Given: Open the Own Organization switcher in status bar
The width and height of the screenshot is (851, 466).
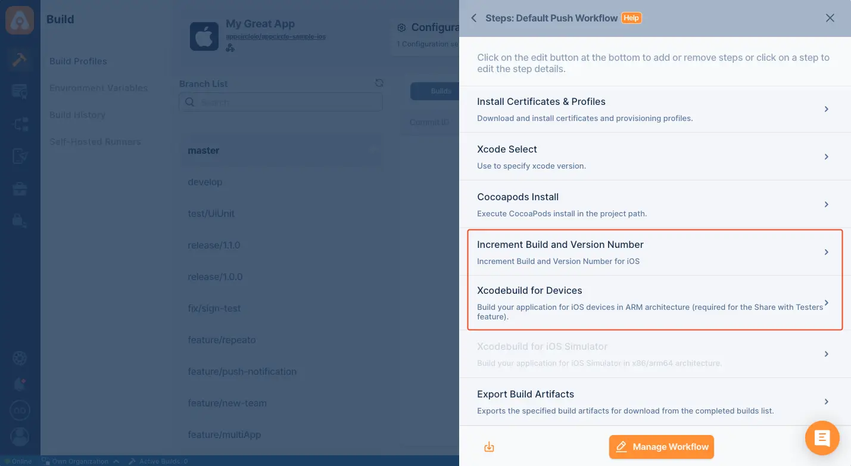Looking at the screenshot, I should tap(80, 461).
